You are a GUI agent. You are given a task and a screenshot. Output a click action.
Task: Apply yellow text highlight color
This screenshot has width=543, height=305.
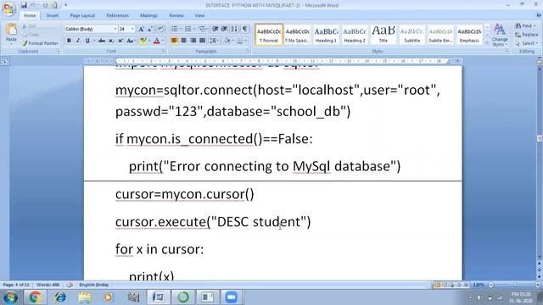[x=143, y=41]
